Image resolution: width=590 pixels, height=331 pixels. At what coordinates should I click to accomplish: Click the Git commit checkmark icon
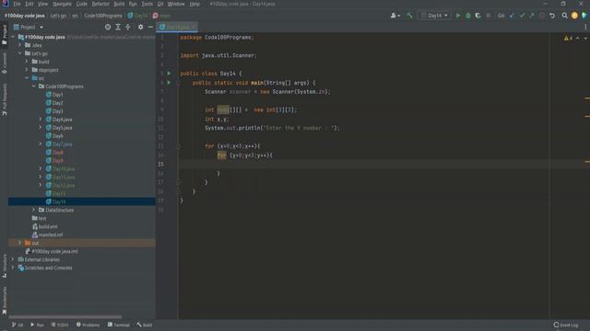click(522, 16)
